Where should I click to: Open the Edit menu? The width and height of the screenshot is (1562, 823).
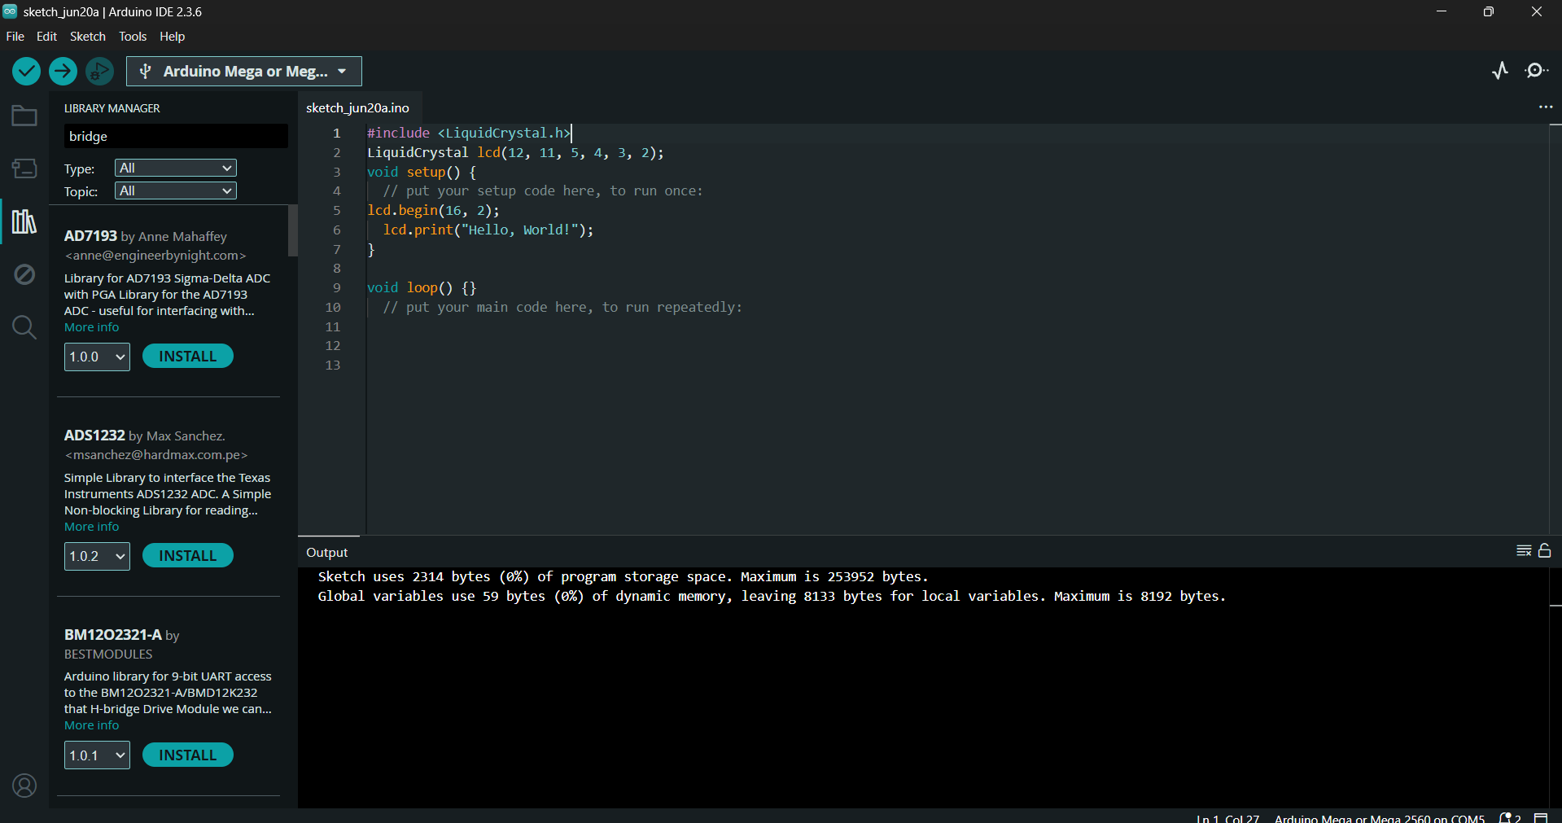(x=46, y=37)
